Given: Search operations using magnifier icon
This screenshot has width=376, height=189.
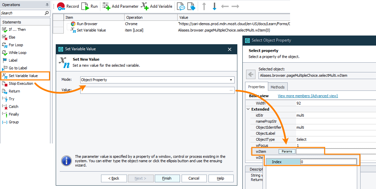Looking at the screenshot, I should click(47, 13).
